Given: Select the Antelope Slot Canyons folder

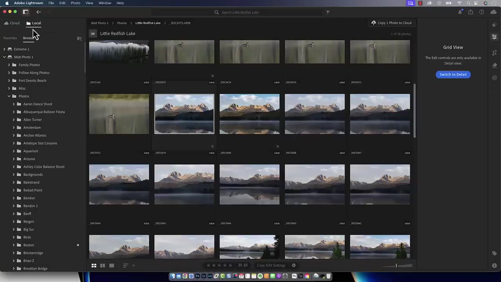Looking at the screenshot, I should click(40, 143).
